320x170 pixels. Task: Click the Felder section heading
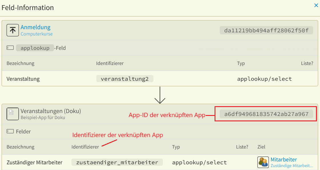pos(23,131)
